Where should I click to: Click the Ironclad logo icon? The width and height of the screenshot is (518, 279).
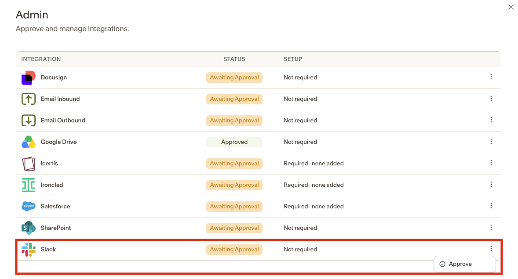pos(29,185)
